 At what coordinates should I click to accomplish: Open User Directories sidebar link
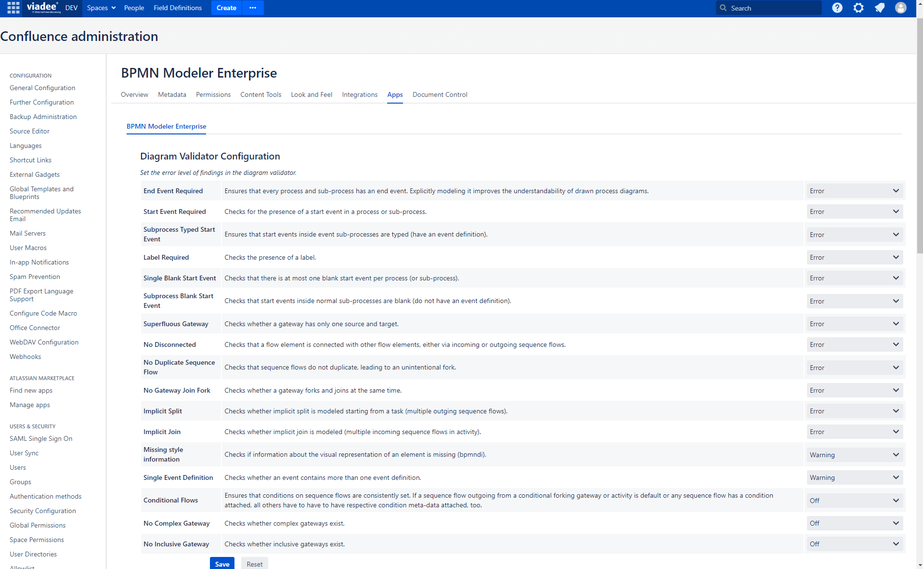point(33,554)
